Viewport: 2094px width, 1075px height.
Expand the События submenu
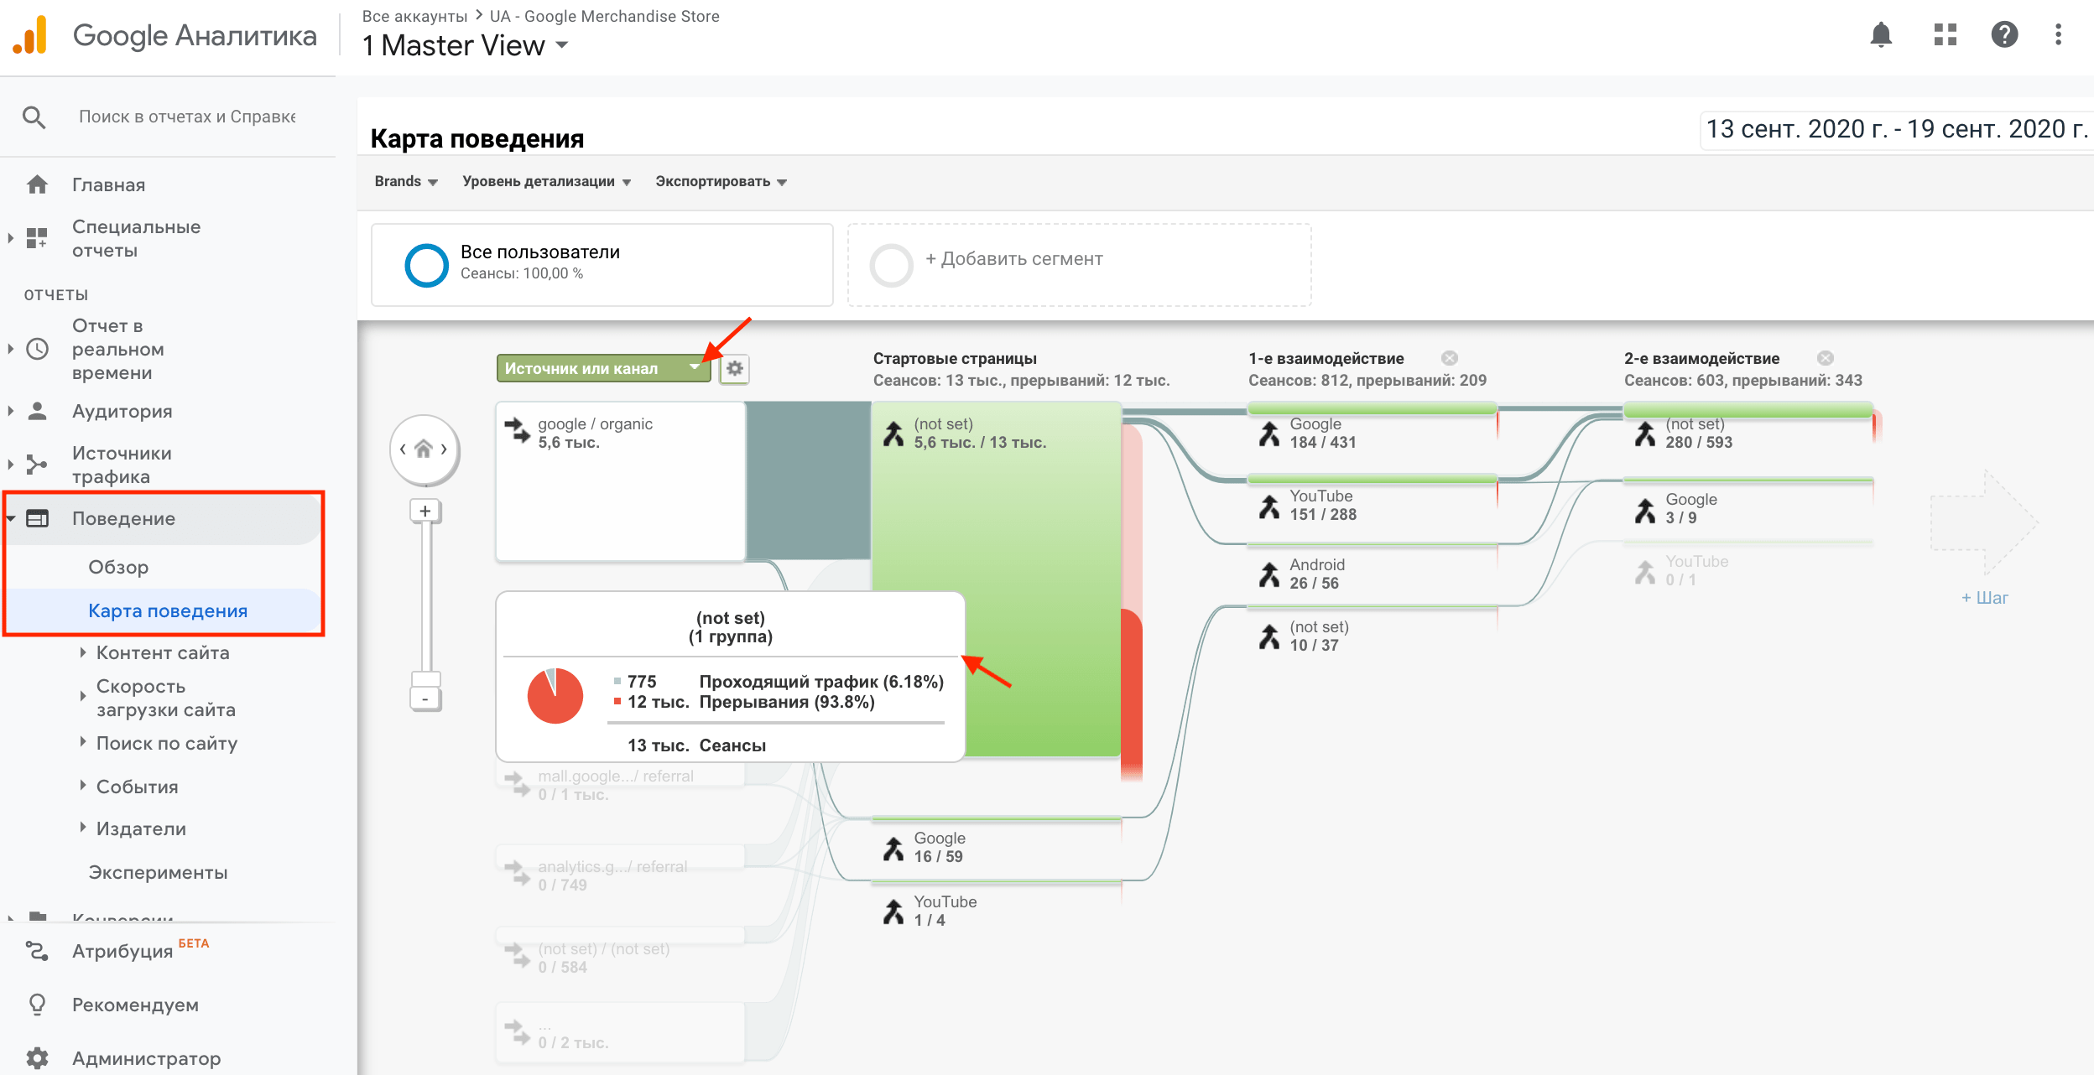coord(82,786)
